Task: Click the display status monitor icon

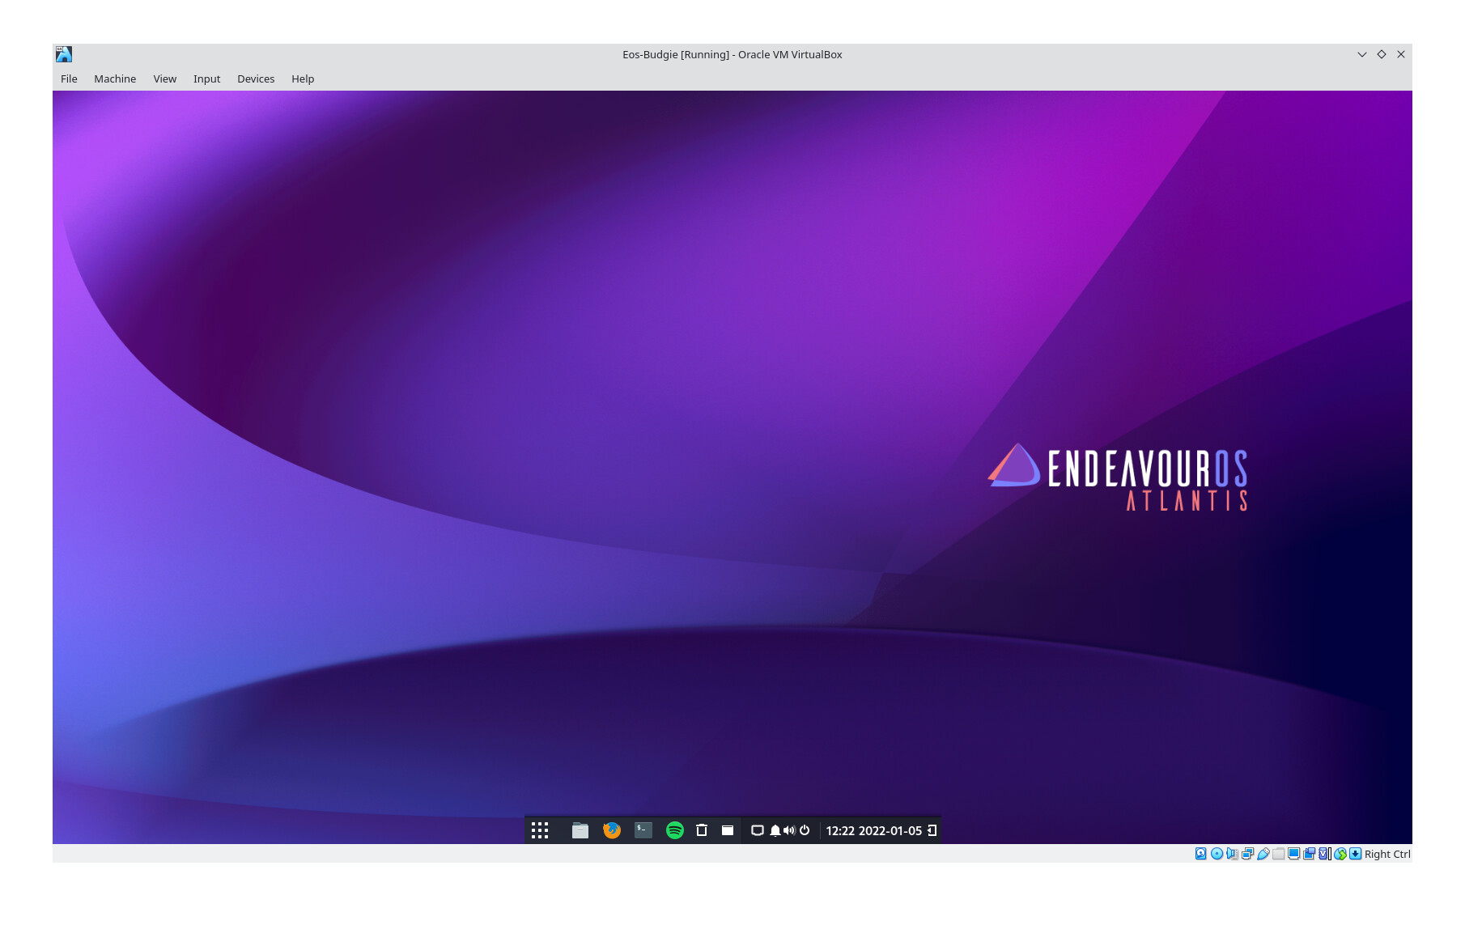Action: pos(1294,854)
